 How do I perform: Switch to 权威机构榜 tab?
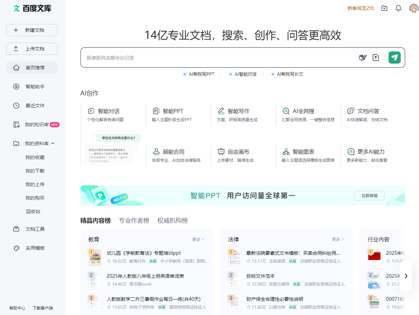pos(172,221)
